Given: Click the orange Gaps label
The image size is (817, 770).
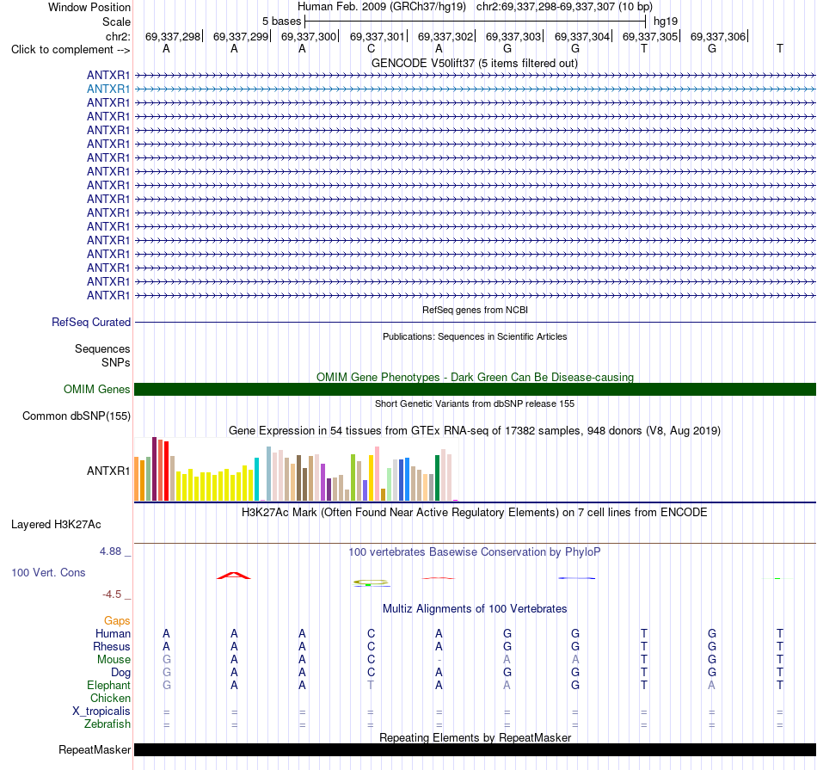Looking at the screenshot, I should pyautogui.click(x=117, y=620).
